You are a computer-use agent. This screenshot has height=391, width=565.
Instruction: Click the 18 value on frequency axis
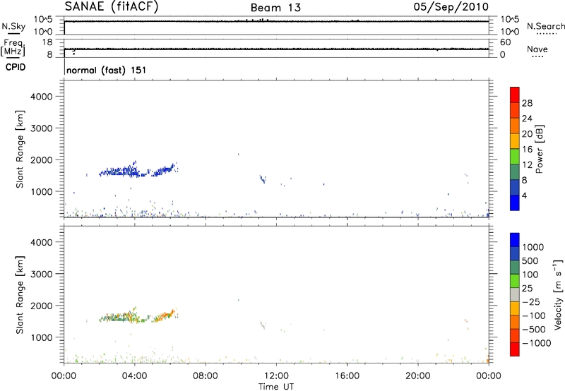pyautogui.click(x=47, y=42)
